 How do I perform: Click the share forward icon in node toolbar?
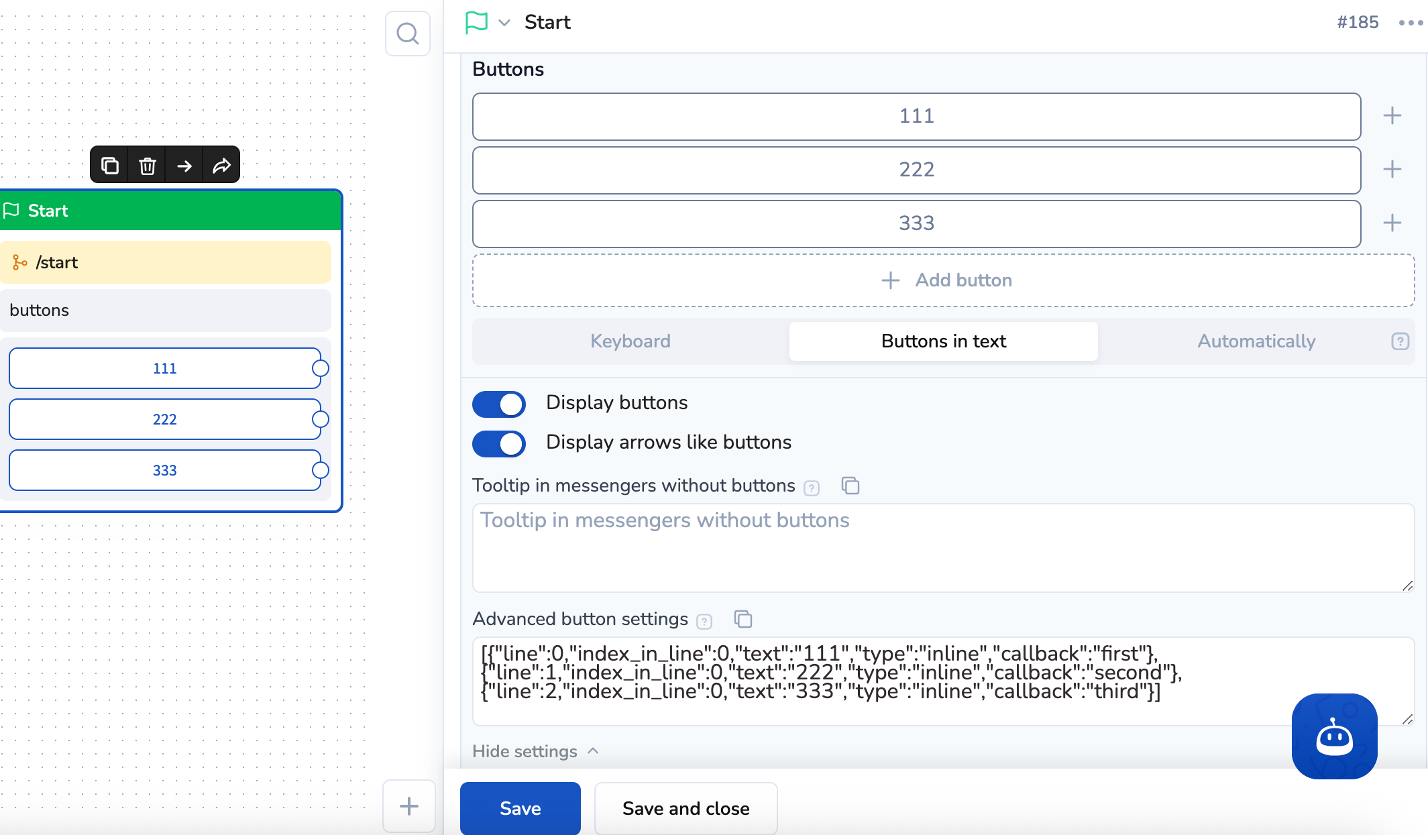tap(221, 165)
